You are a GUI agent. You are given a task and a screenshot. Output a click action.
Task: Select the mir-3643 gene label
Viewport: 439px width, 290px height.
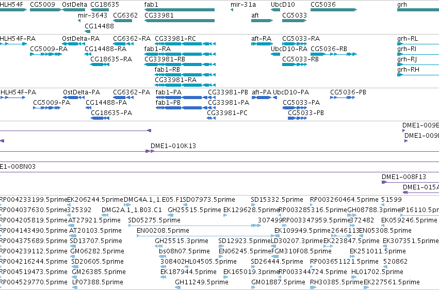click(x=93, y=15)
